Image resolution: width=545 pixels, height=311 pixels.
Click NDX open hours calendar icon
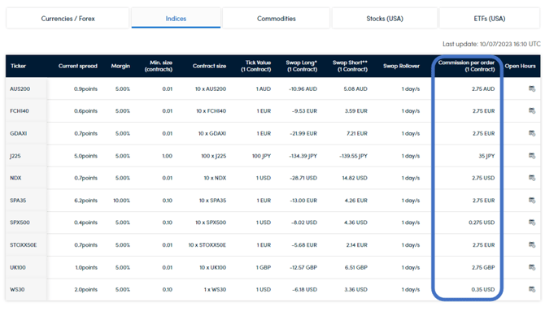tap(532, 178)
